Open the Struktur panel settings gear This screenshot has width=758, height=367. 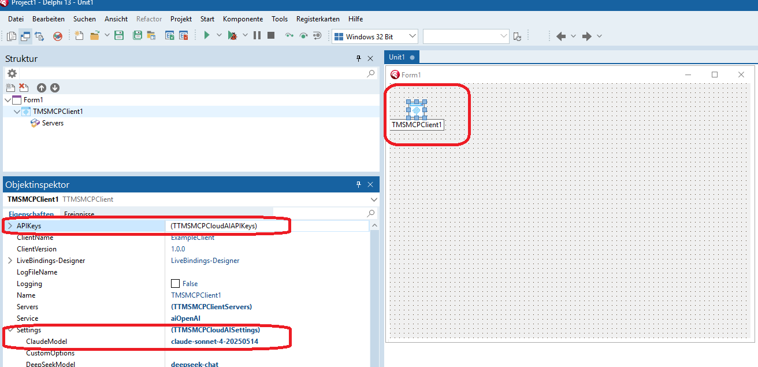12,73
